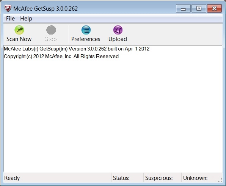This screenshot has width=226, height=186.
Task: Click the Suspicious counter pane
Action: pos(162,178)
